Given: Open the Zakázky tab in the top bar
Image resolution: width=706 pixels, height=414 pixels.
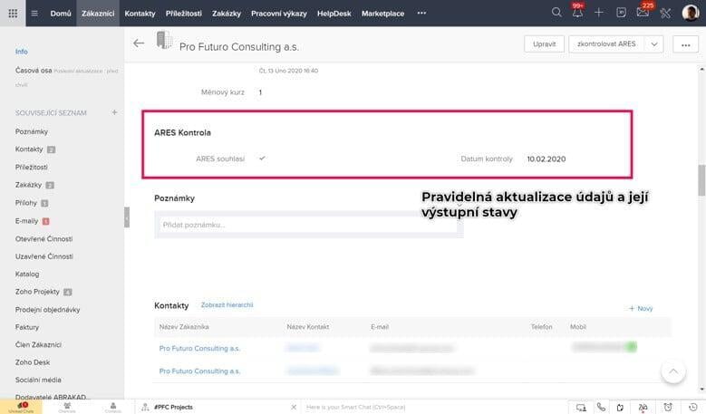Looking at the screenshot, I should pos(227,14).
